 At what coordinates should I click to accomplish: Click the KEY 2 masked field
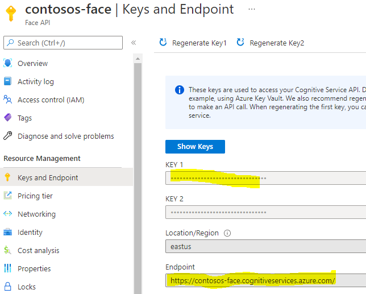pyautogui.click(x=265, y=212)
